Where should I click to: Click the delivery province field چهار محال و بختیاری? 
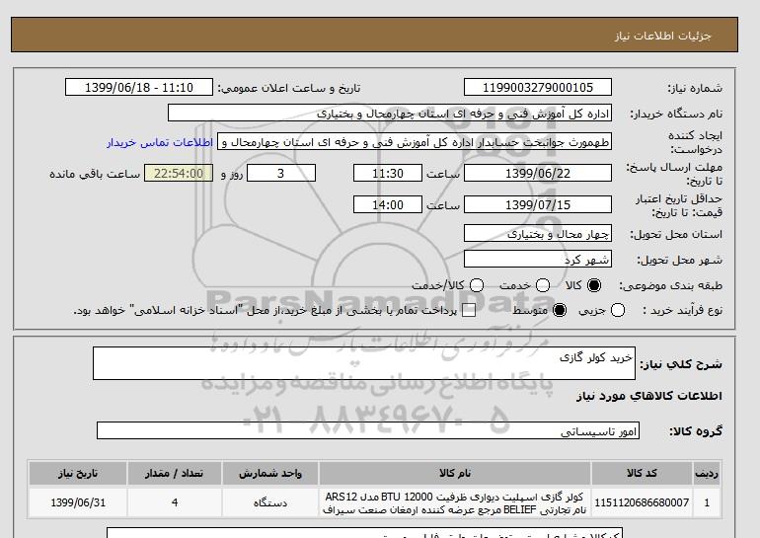[x=538, y=234]
